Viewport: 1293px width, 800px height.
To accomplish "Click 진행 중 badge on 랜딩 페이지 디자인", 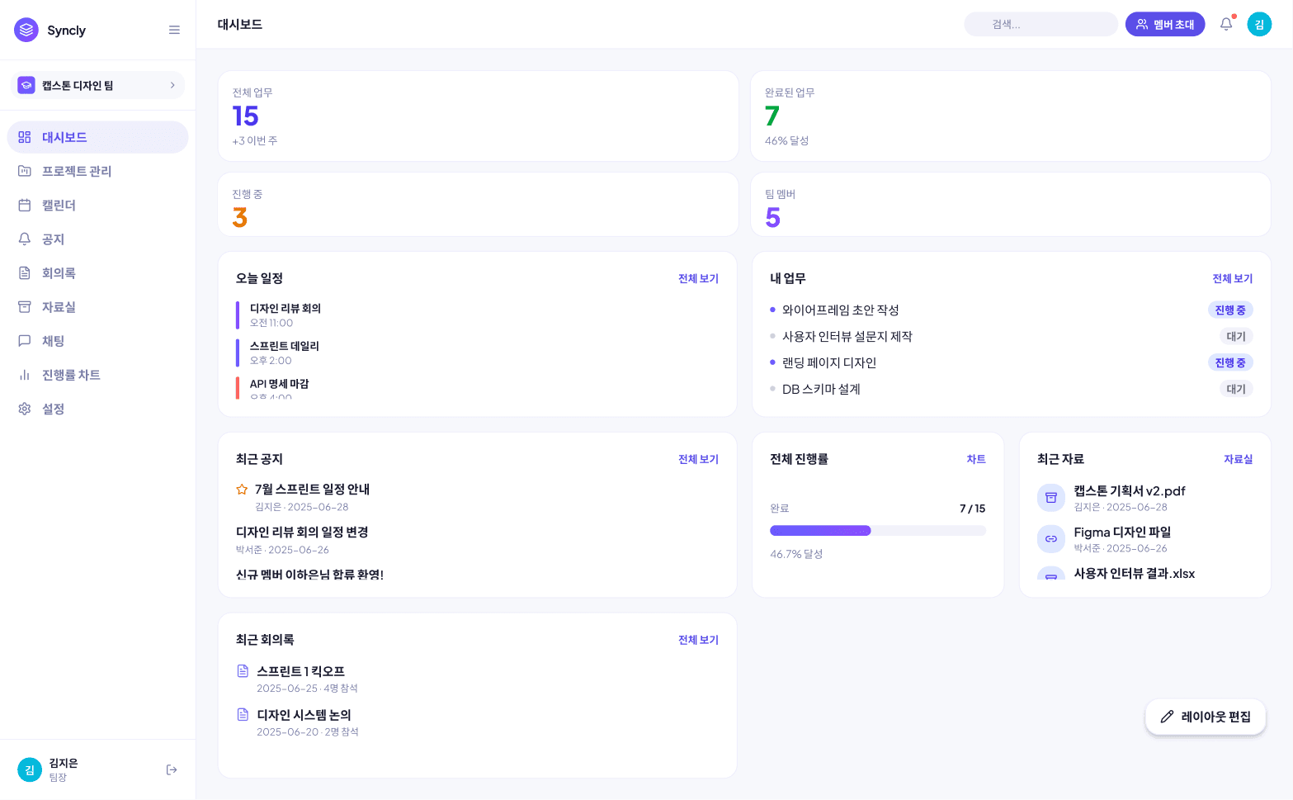I will click(1230, 362).
